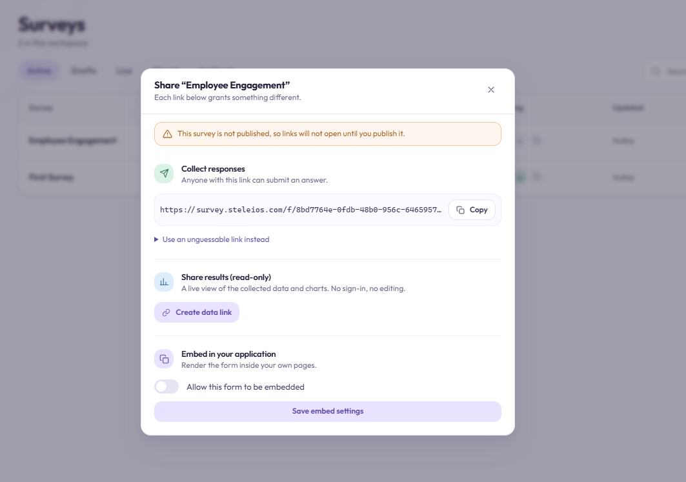Click the Share "Employee Engagement" dialog title

[x=222, y=85]
